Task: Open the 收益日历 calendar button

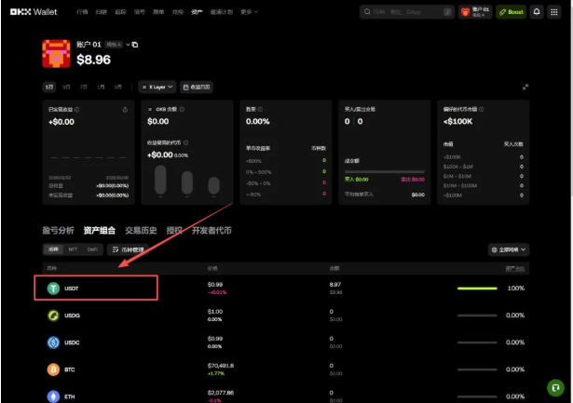Action: coord(197,87)
